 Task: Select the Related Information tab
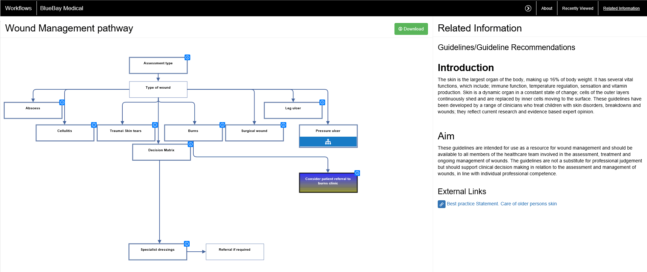621,8
